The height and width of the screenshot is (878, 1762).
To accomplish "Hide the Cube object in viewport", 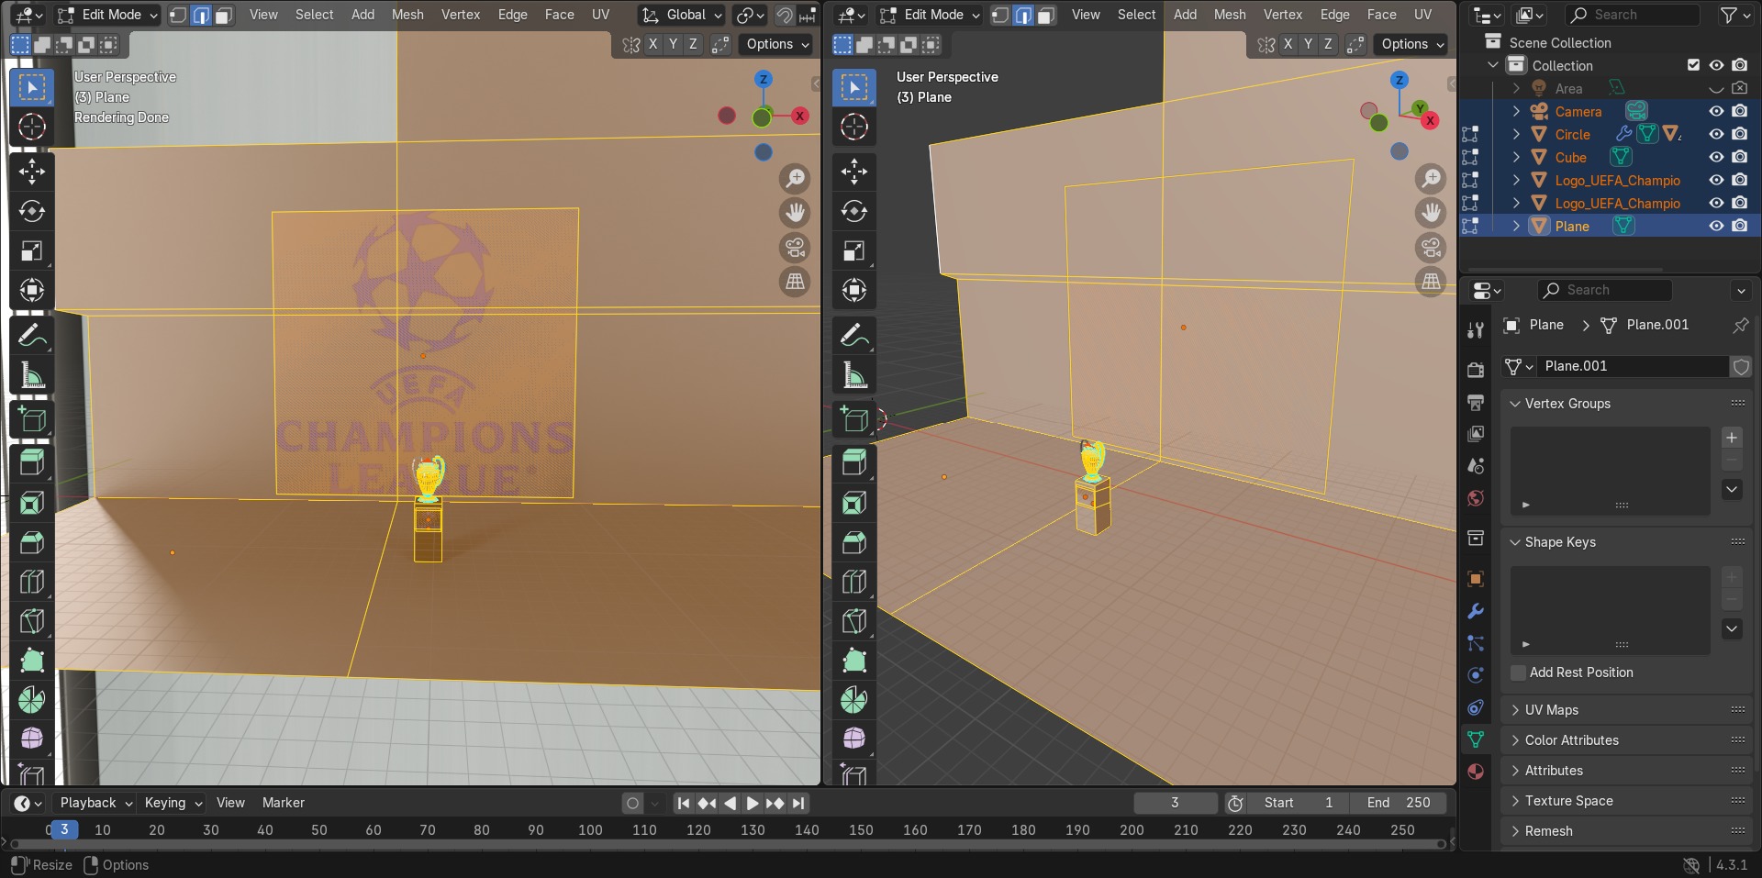I will [1716, 157].
